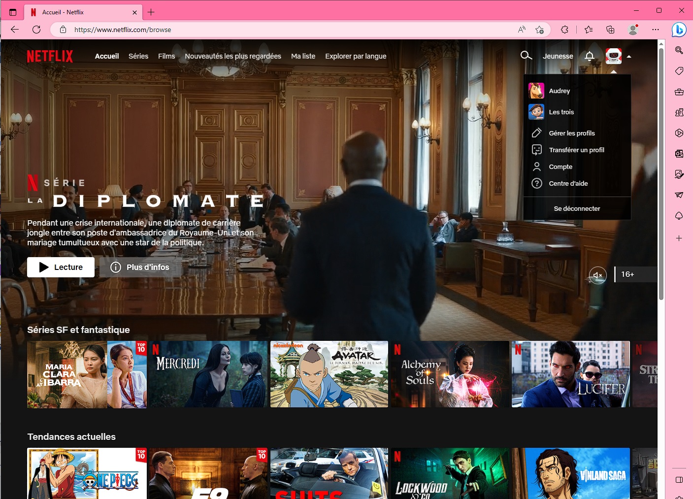
Task: Open Bing Copilot sidebar button
Action: (x=679, y=30)
